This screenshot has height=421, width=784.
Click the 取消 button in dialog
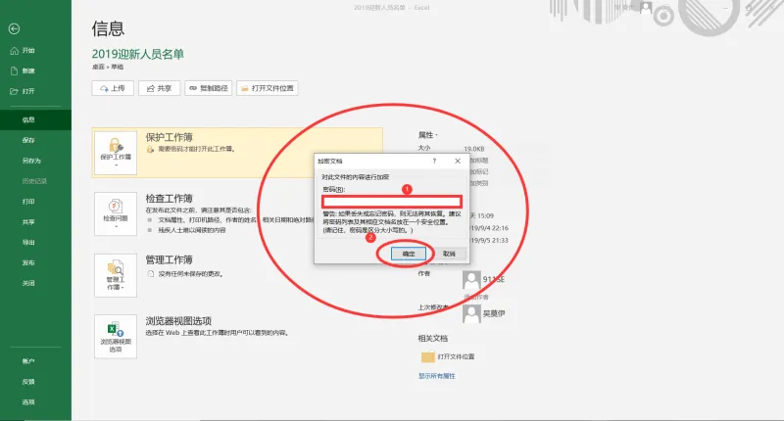pos(449,254)
